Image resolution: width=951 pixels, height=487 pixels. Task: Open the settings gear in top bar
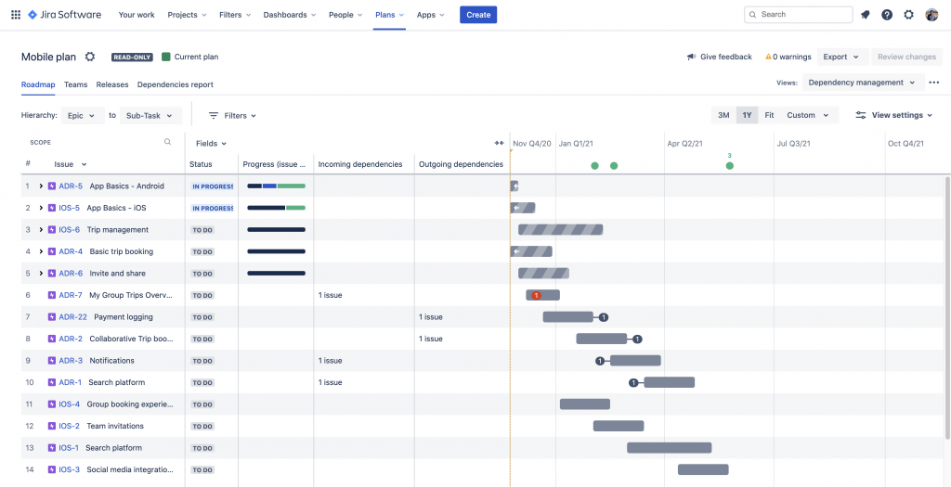(908, 15)
